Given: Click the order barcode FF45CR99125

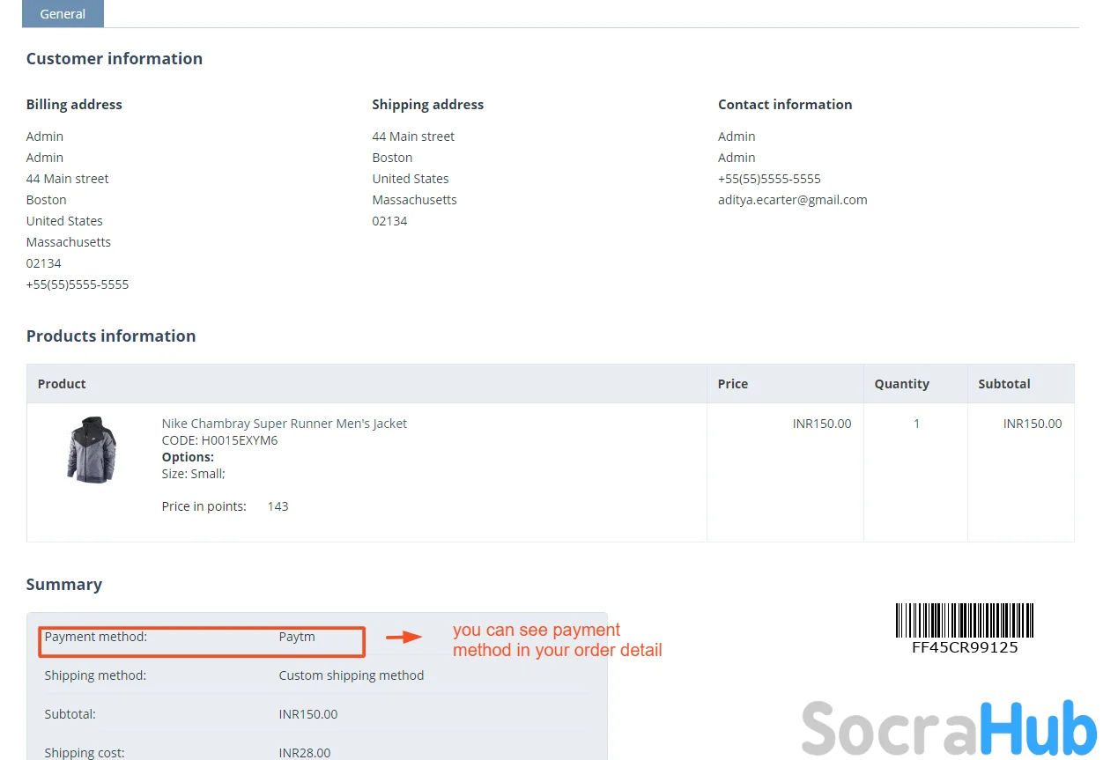Looking at the screenshot, I should click(964, 628).
